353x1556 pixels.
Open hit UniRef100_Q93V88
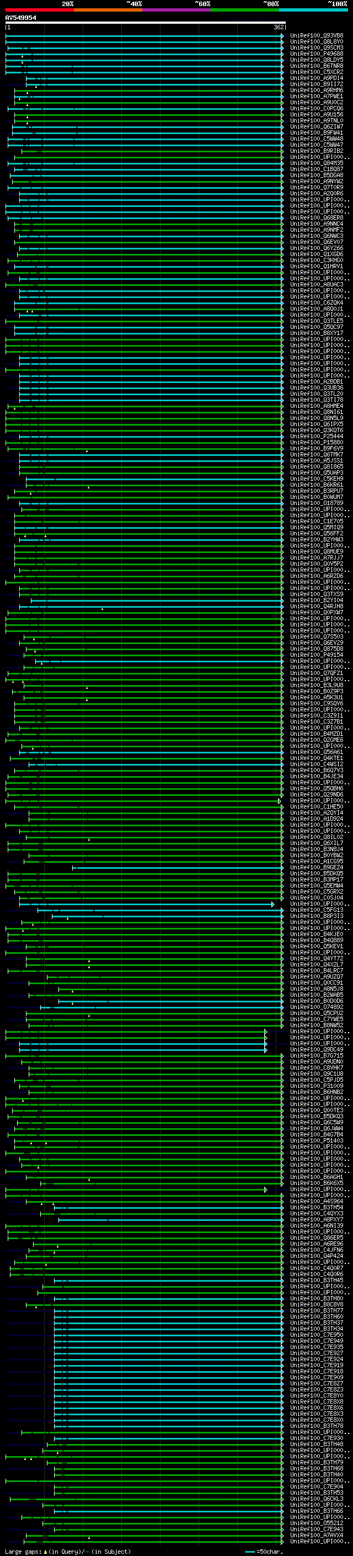pyautogui.click(x=316, y=36)
